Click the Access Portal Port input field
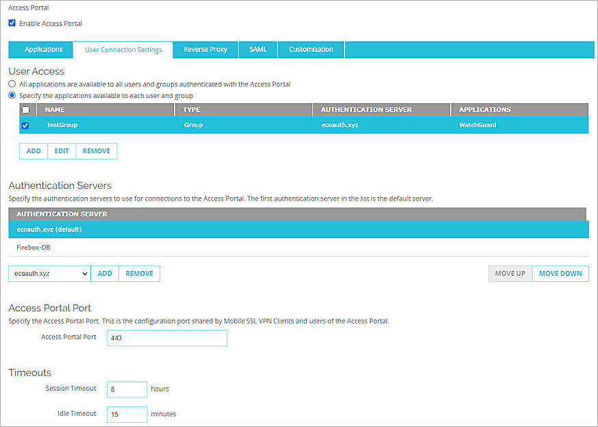Image resolution: width=598 pixels, height=427 pixels. point(166,338)
